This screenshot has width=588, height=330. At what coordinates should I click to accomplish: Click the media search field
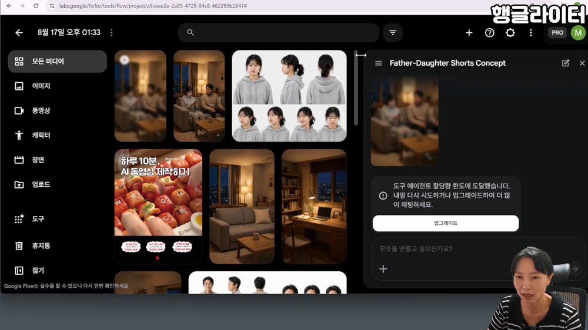click(x=279, y=32)
